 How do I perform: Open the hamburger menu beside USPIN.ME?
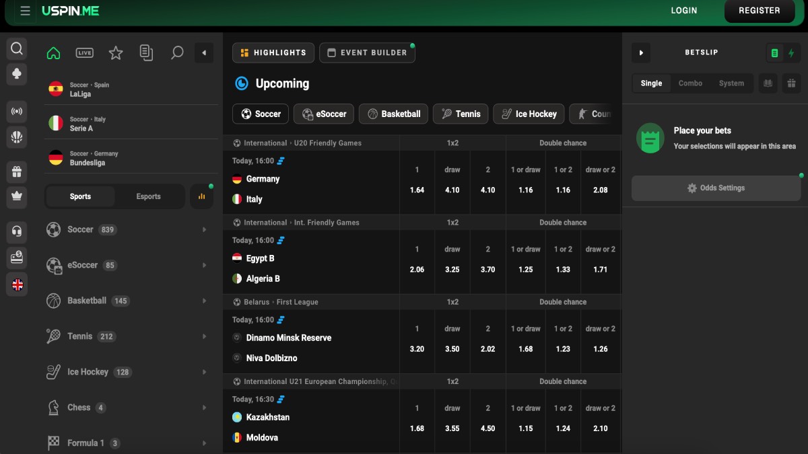click(25, 11)
